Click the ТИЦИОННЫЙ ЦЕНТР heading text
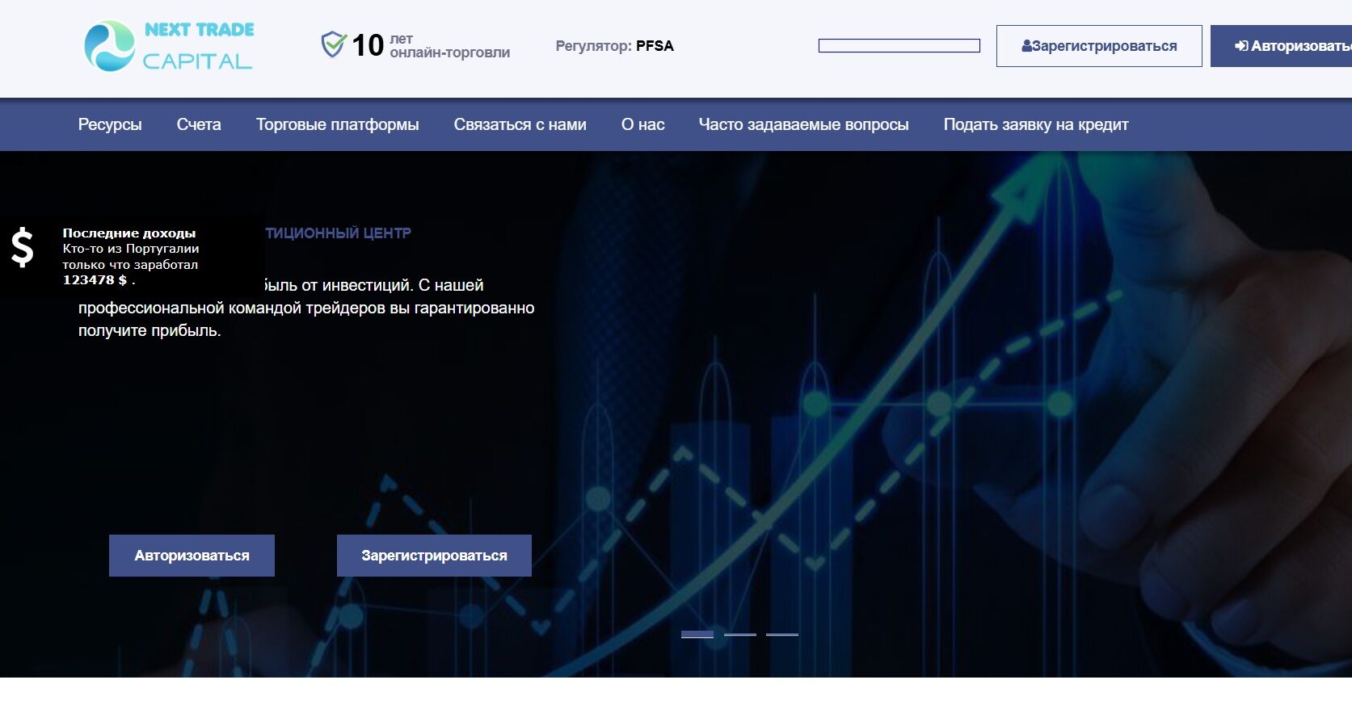The width and height of the screenshot is (1352, 705). 339,233
